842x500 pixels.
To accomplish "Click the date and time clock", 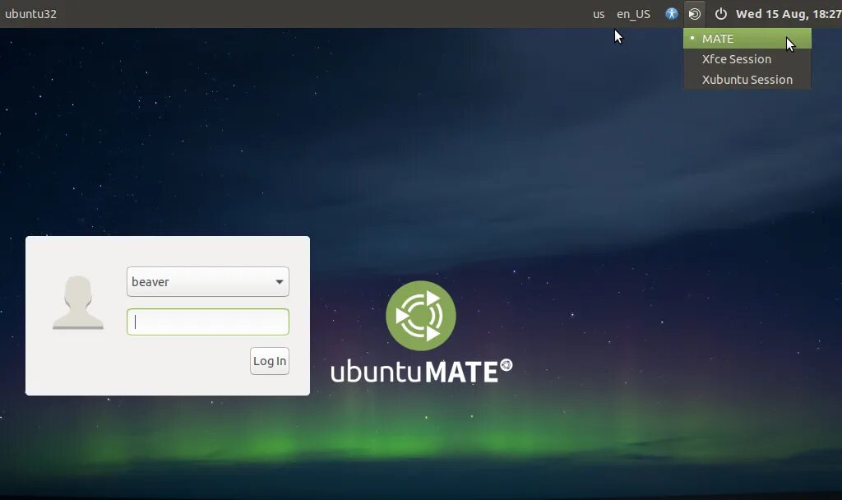I will click(789, 14).
